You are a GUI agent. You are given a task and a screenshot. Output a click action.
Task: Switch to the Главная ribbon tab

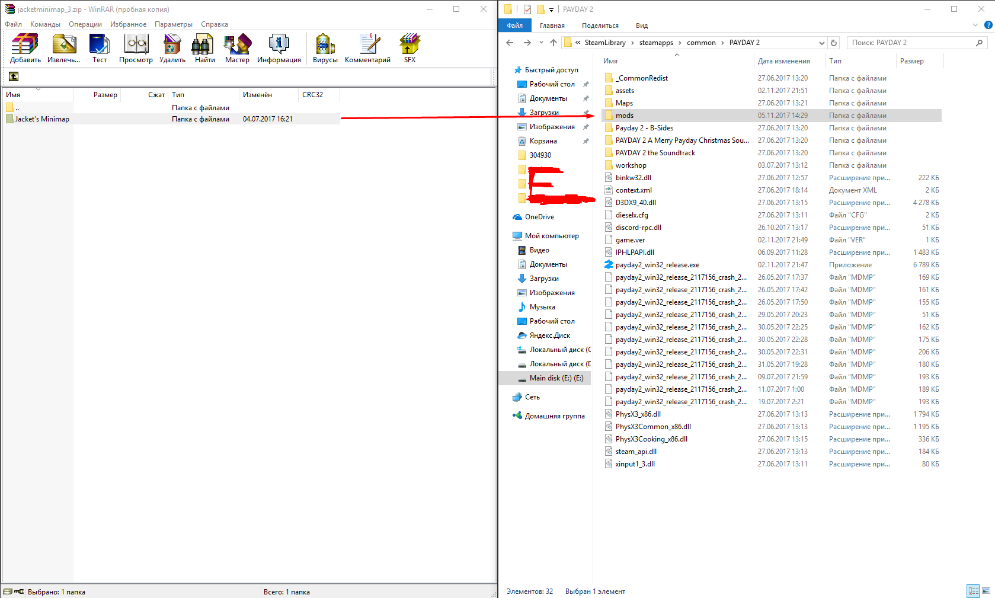[552, 25]
